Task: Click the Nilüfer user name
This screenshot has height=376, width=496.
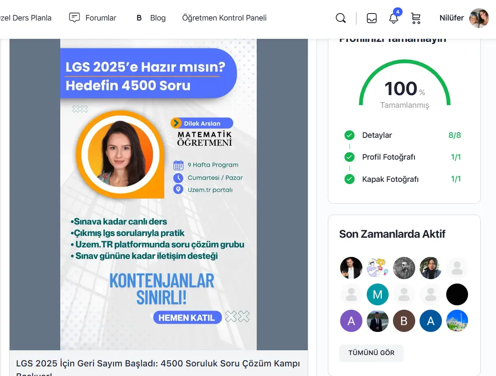Action: point(451,18)
